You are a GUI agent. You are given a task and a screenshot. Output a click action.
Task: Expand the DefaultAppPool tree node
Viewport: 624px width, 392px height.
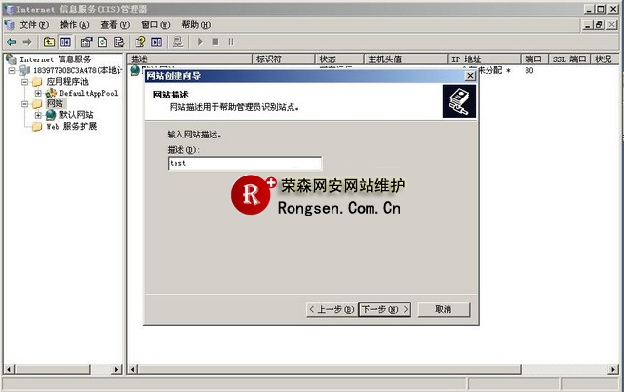click(38, 93)
